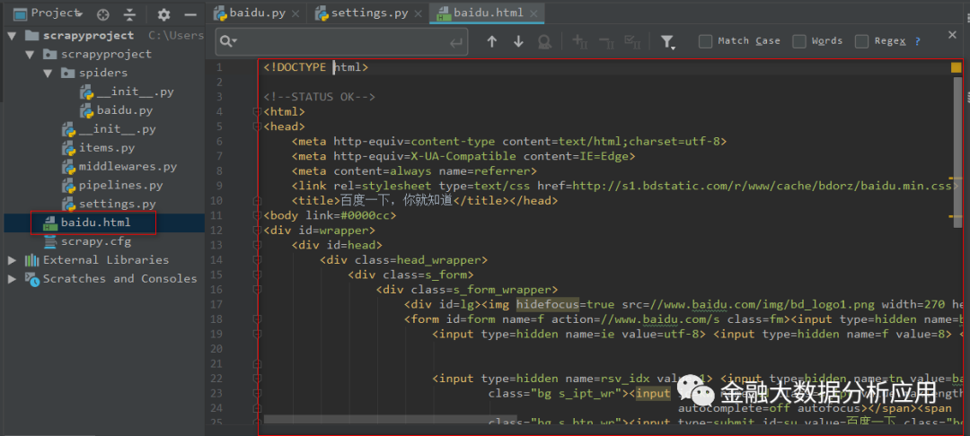Fold the <head> block on line 5
This screenshot has height=436, width=970.
(x=256, y=126)
